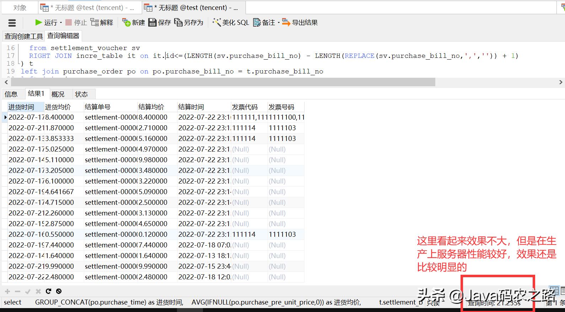Click the 进货时间 column header

click(x=26, y=107)
